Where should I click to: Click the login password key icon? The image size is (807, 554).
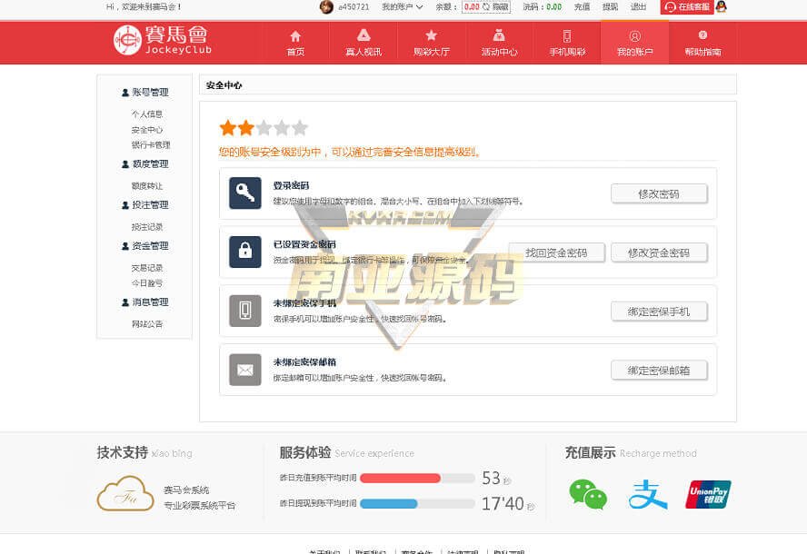click(244, 193)
